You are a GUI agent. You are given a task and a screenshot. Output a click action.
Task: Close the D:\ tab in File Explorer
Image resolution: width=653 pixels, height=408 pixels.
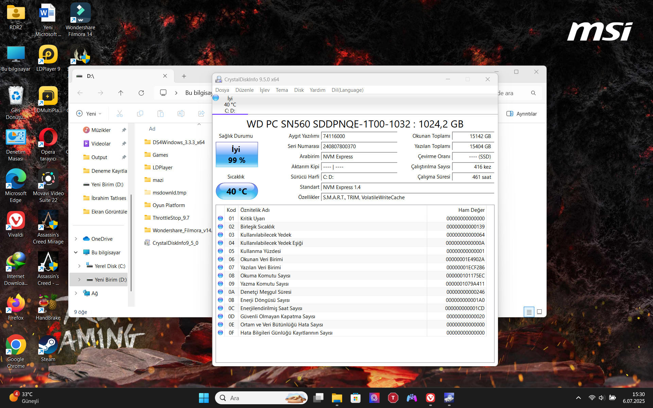tap(165, 76)
